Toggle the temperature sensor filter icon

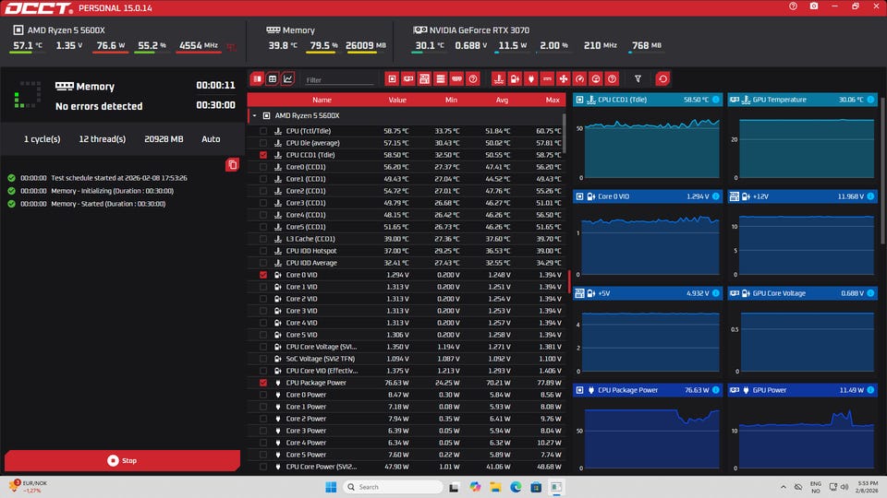pos(498,79)
